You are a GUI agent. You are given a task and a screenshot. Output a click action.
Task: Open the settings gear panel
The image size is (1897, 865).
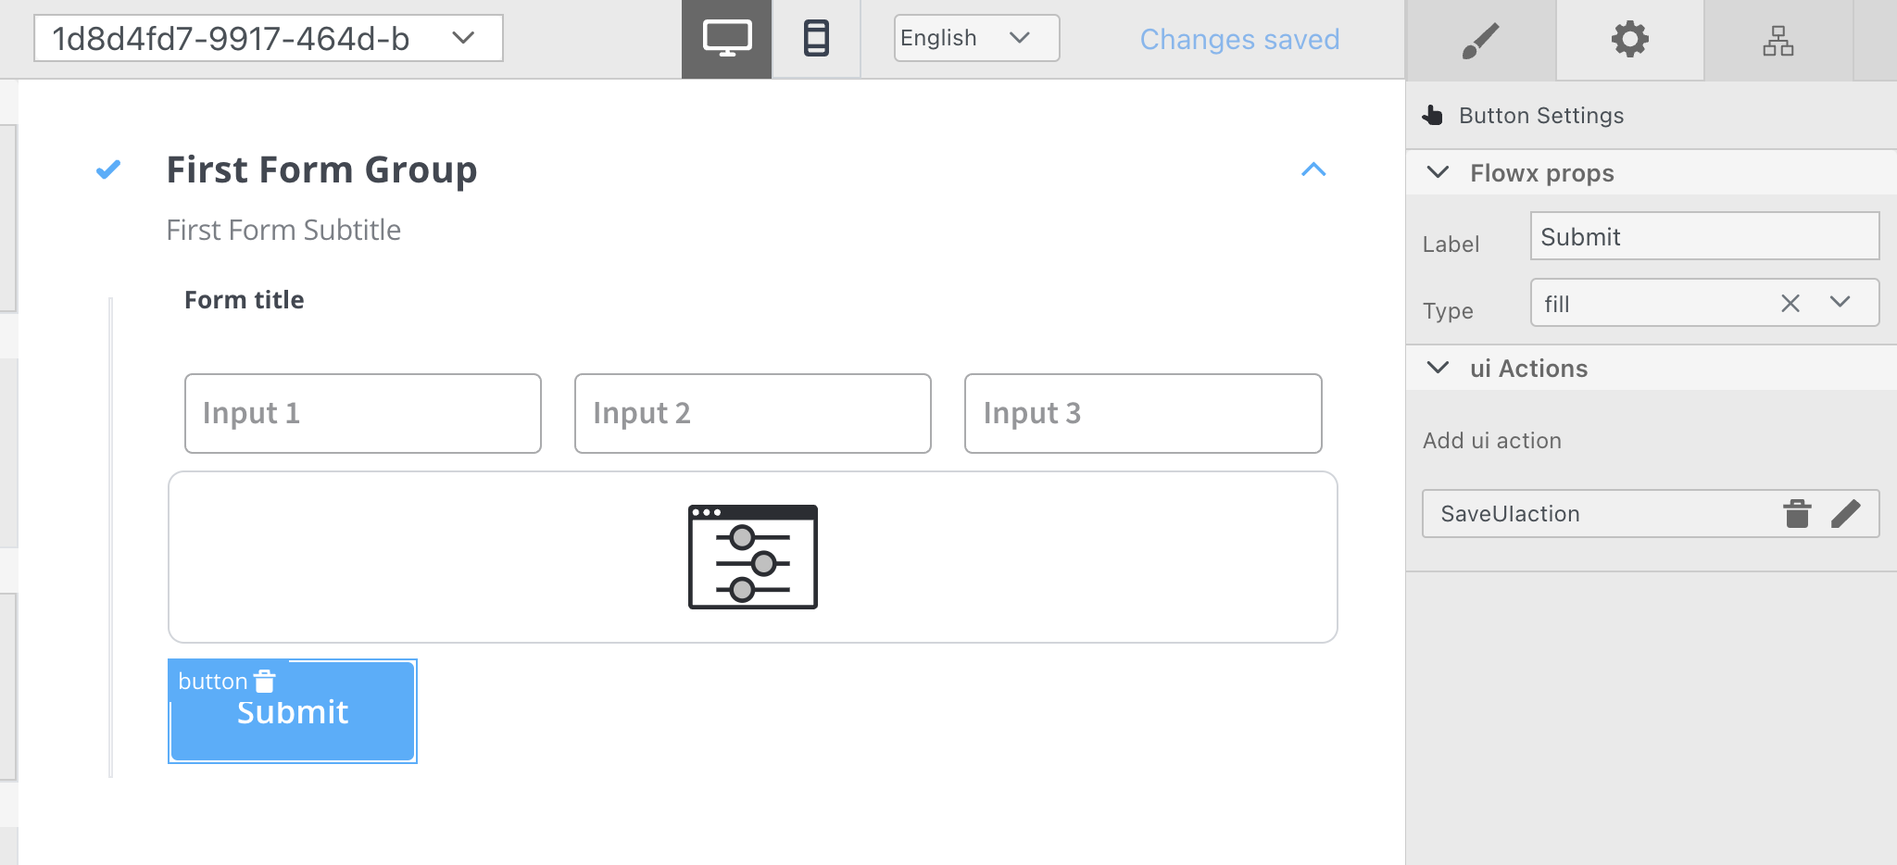1629,39
